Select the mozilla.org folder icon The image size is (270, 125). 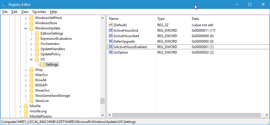point(26,111)
